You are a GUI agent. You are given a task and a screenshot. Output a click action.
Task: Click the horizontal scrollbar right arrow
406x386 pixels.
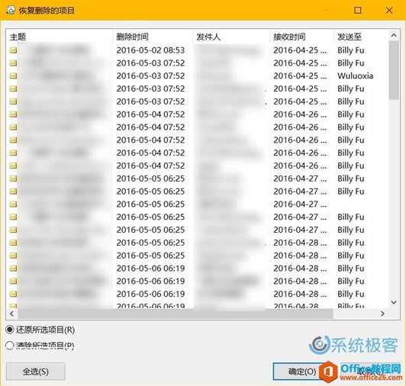pos(382,314)
